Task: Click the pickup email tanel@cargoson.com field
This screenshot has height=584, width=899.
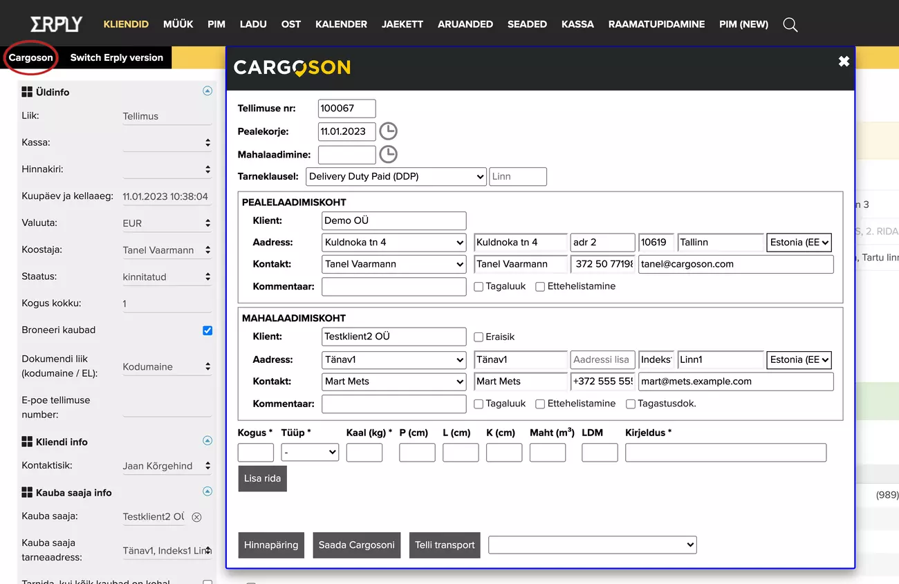Action: point(736,264)
